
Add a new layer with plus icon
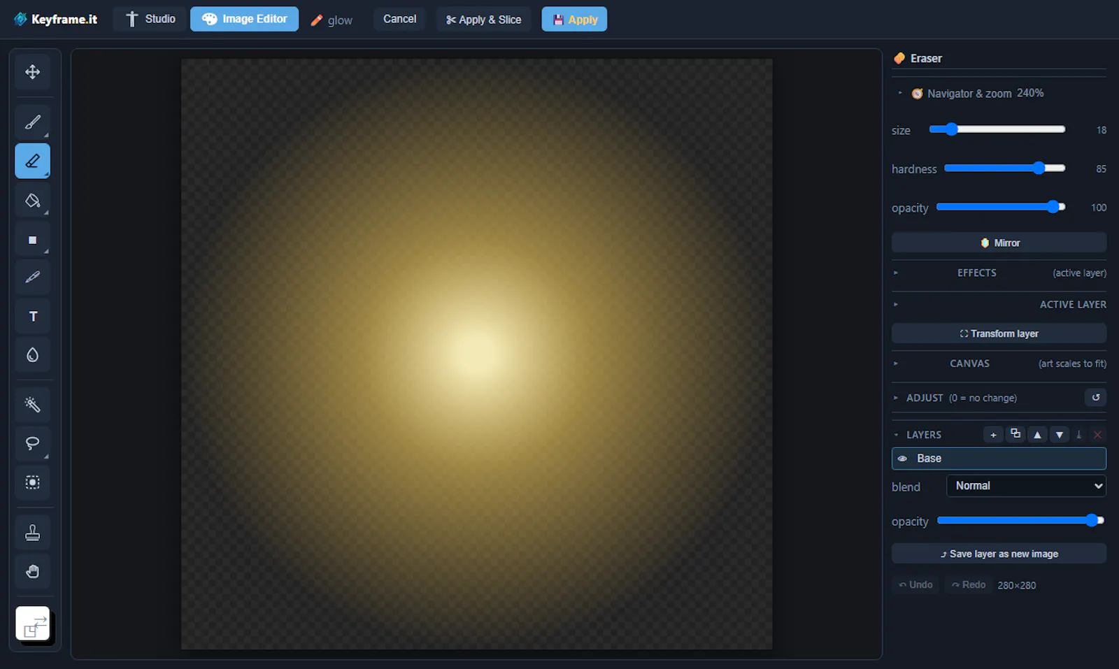[993, 435]
